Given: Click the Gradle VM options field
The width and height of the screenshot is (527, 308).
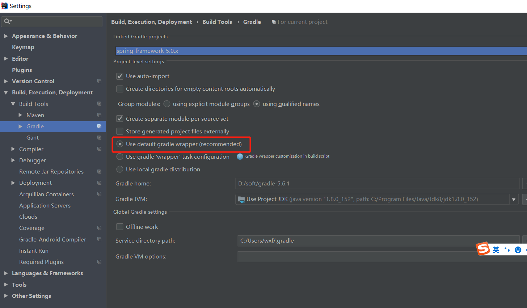Looking at the screenshot, I should 378,257.
